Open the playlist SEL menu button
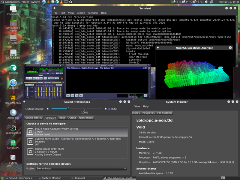The width and height of the screenshot is (240, 180). (x=76, y=95)
